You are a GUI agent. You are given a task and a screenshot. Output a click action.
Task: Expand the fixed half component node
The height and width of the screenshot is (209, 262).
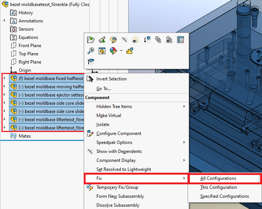click(4, 79)
